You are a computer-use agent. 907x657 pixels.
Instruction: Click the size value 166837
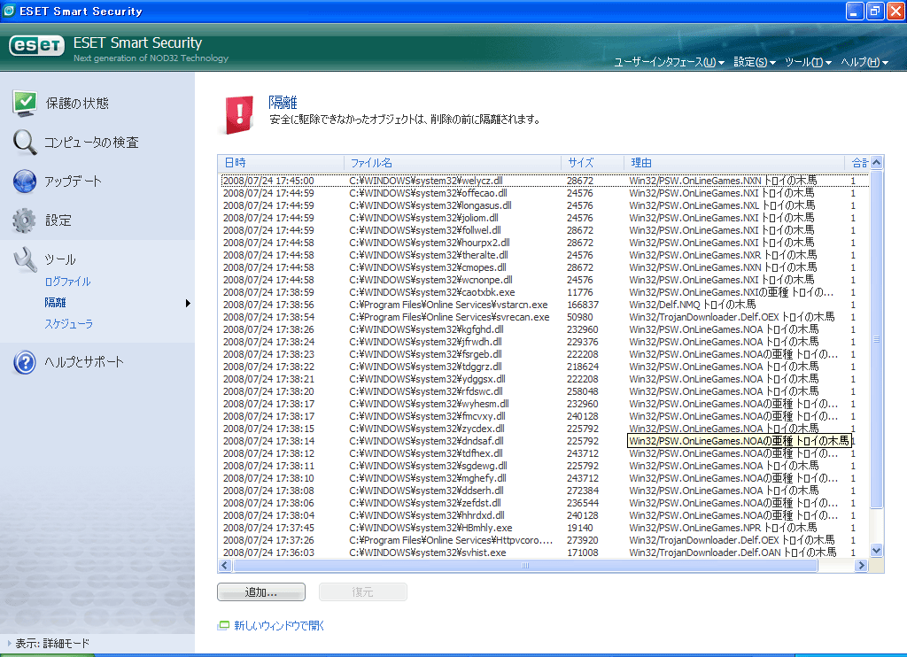tap(583, 305)
